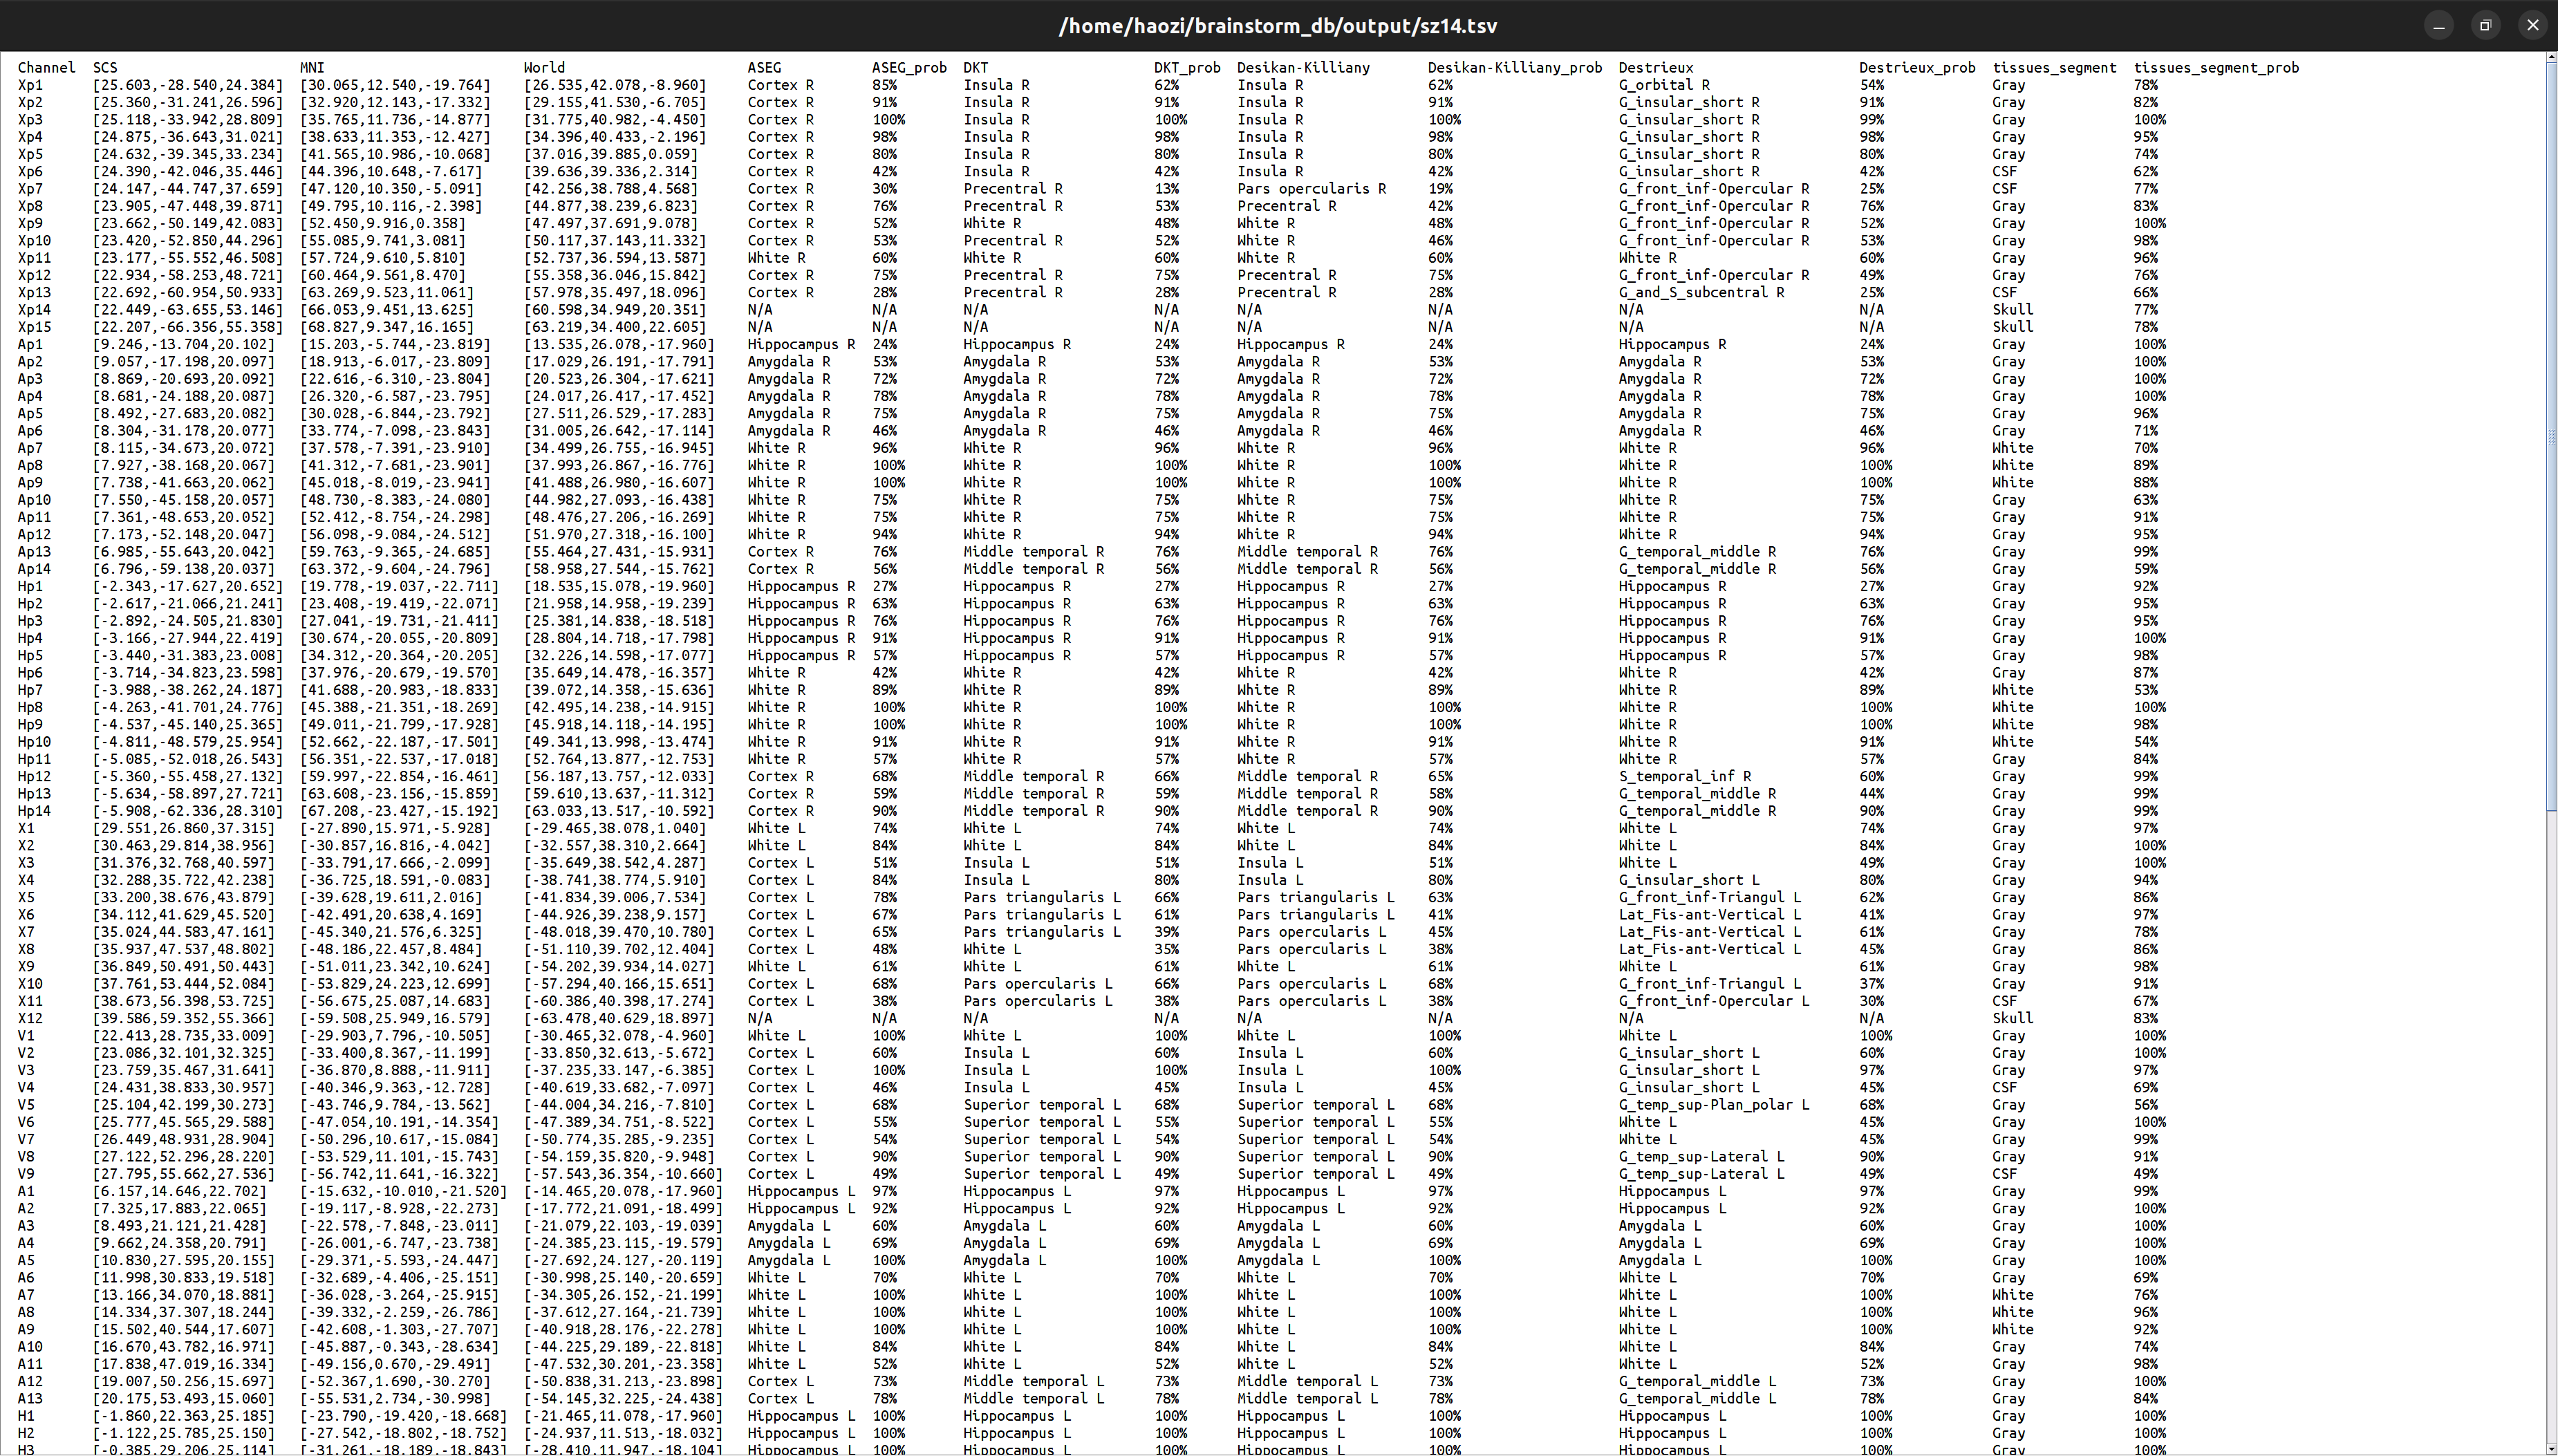Click World value [26.535,42.078,-8.960]
The width and height of the screenshot is (2558, 1456).
(x=615, y=85)
